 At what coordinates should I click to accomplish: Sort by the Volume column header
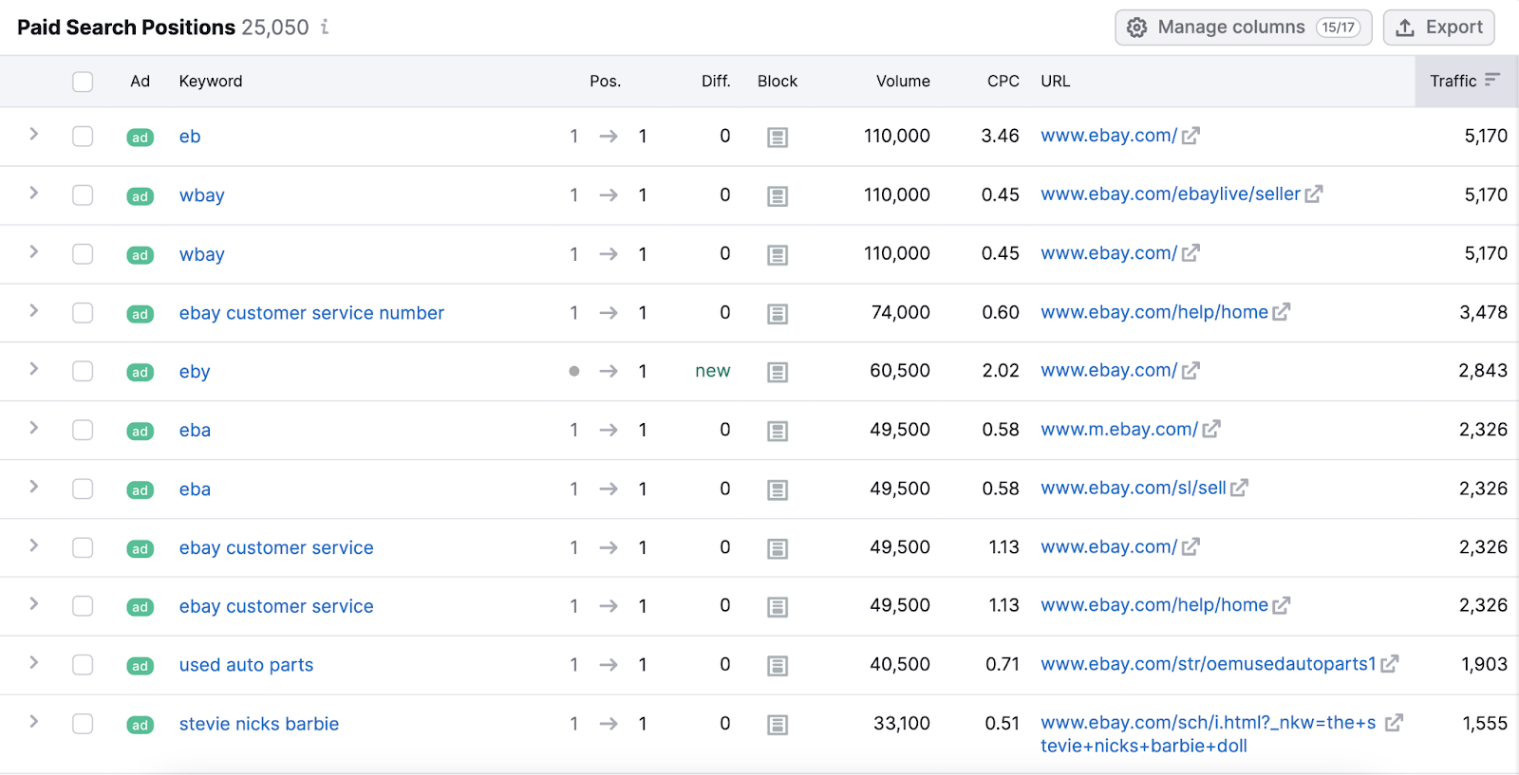(x=903, y=82)
